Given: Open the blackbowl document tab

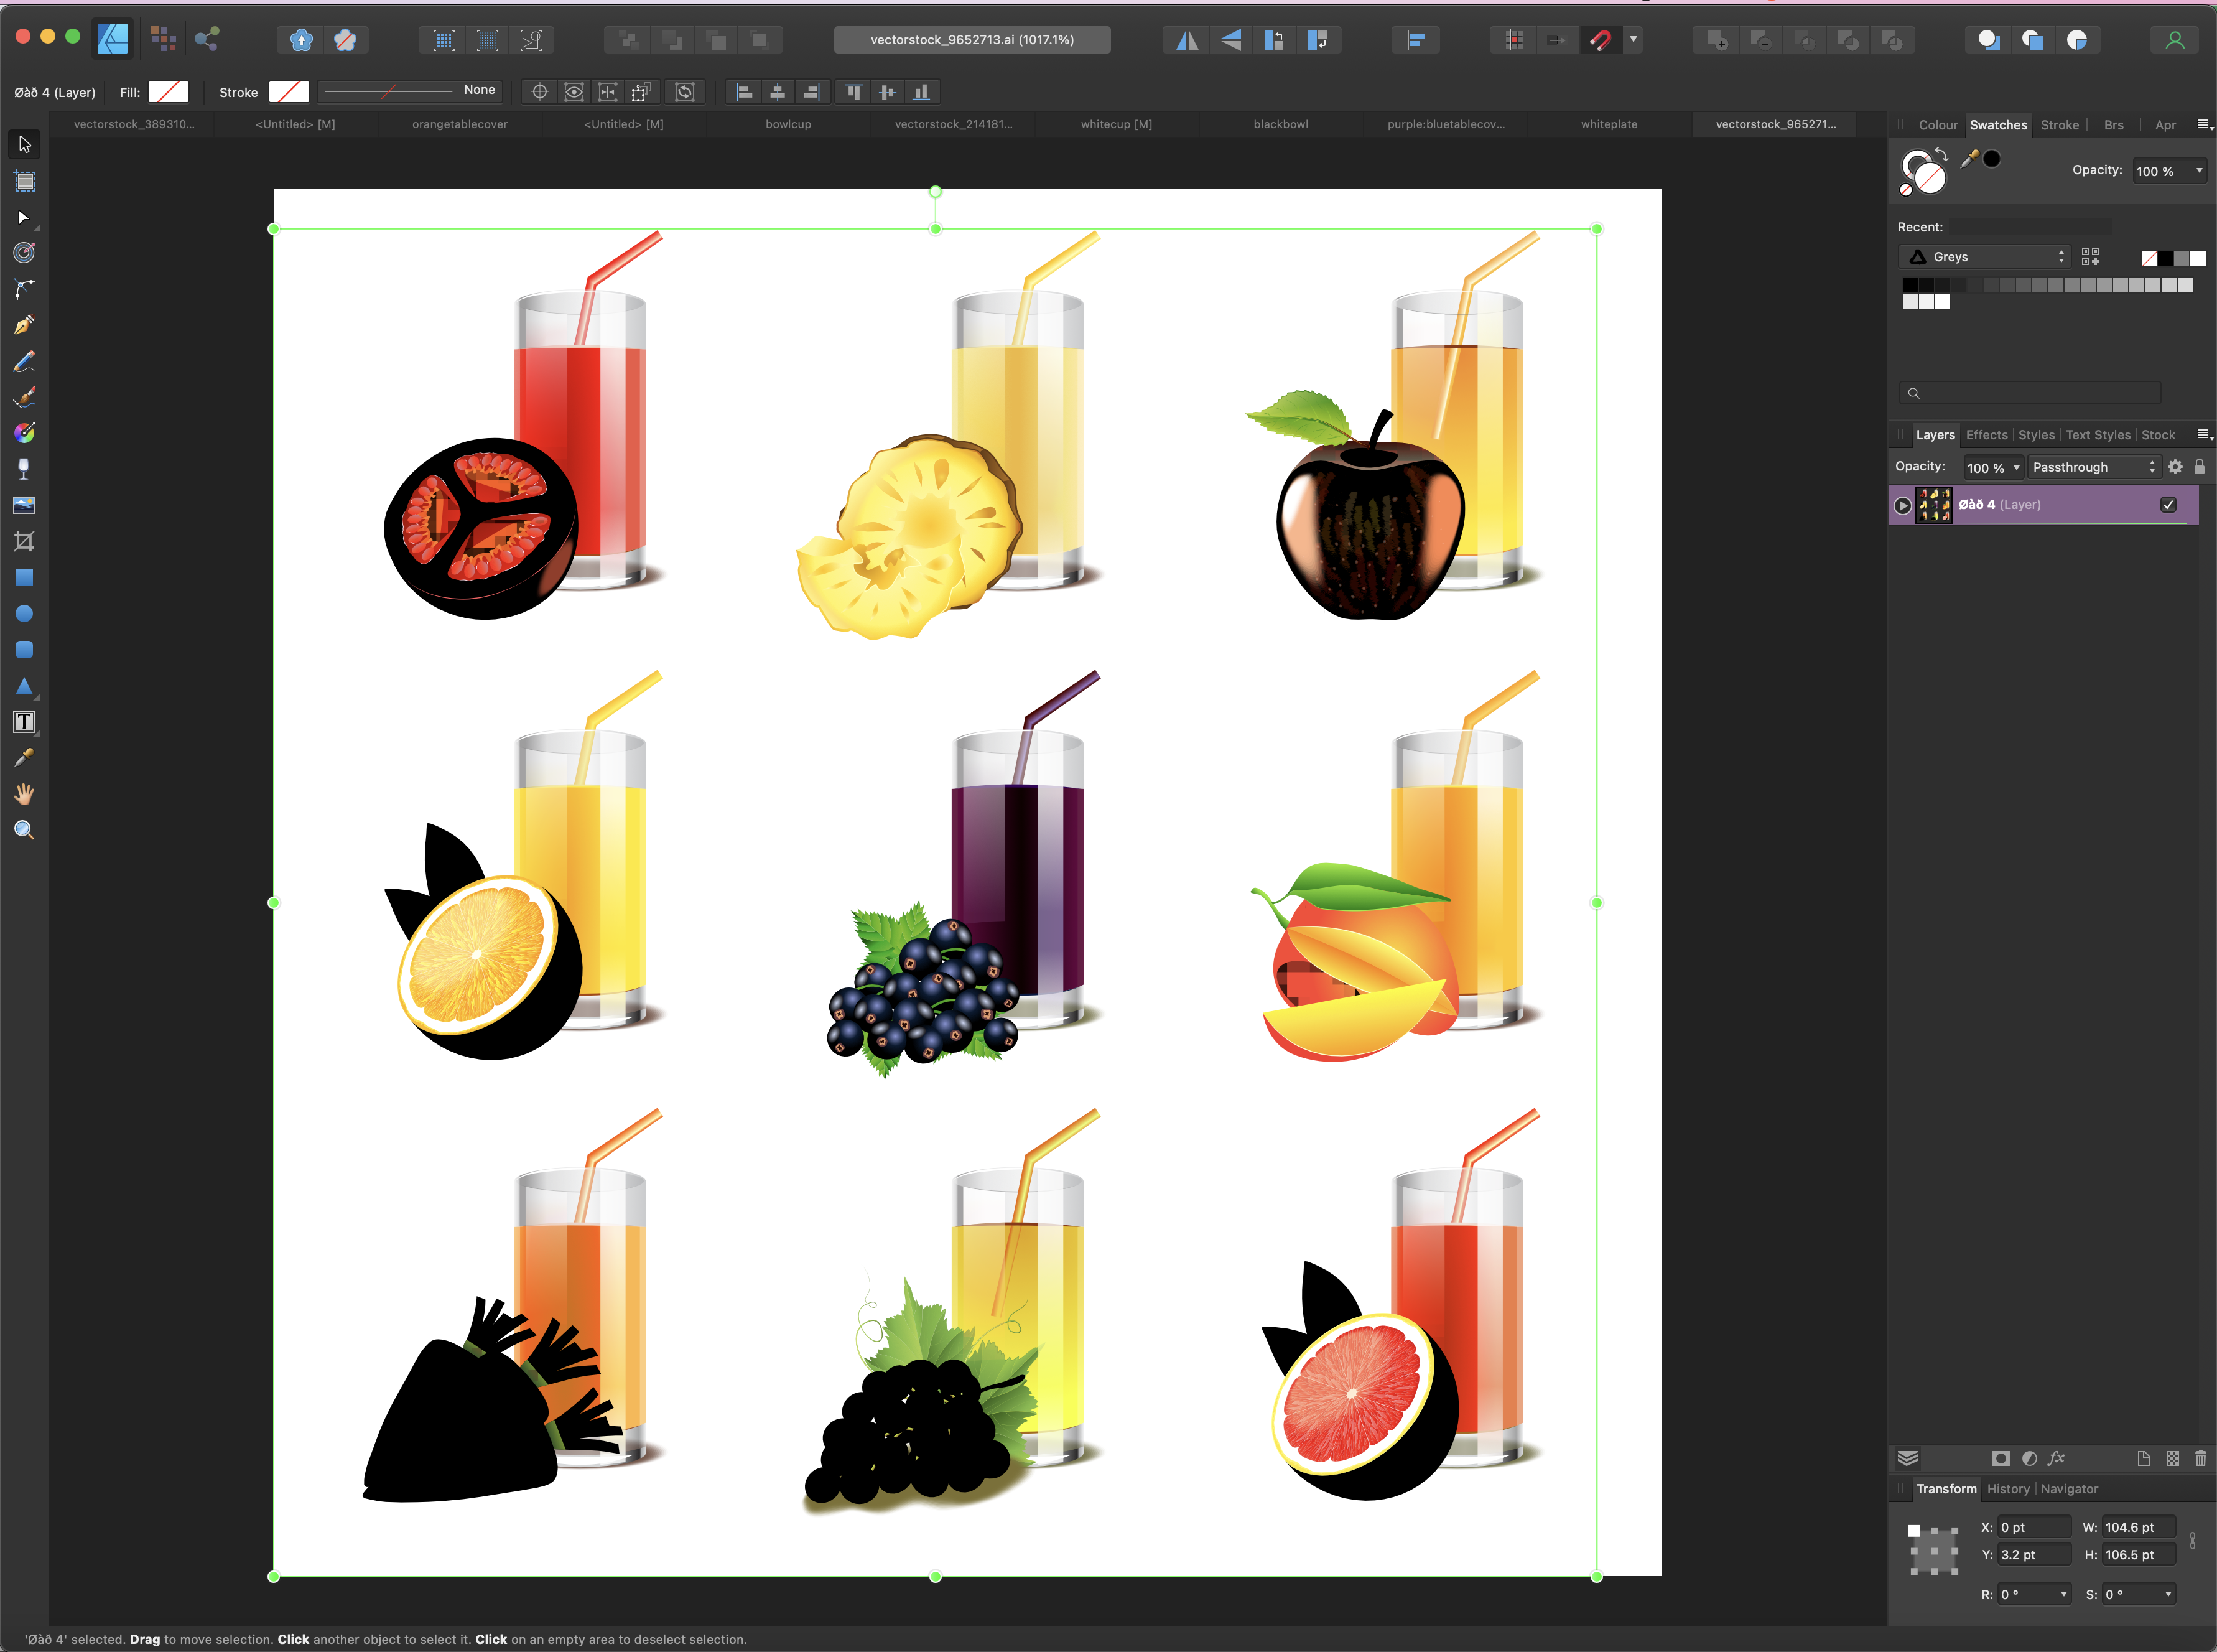Looking at the screenshot, I should coord(1280,124).
